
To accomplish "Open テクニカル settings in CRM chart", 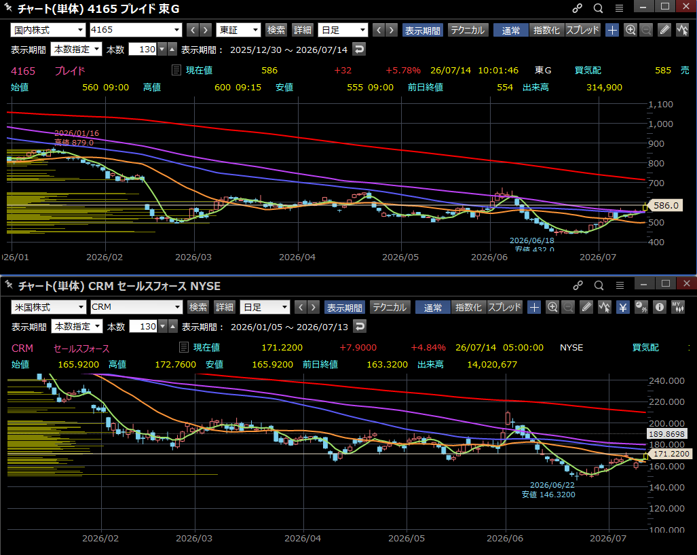I will [x=390, y=307].
